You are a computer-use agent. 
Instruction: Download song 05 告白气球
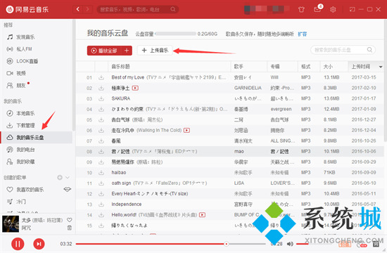point(101,120)
